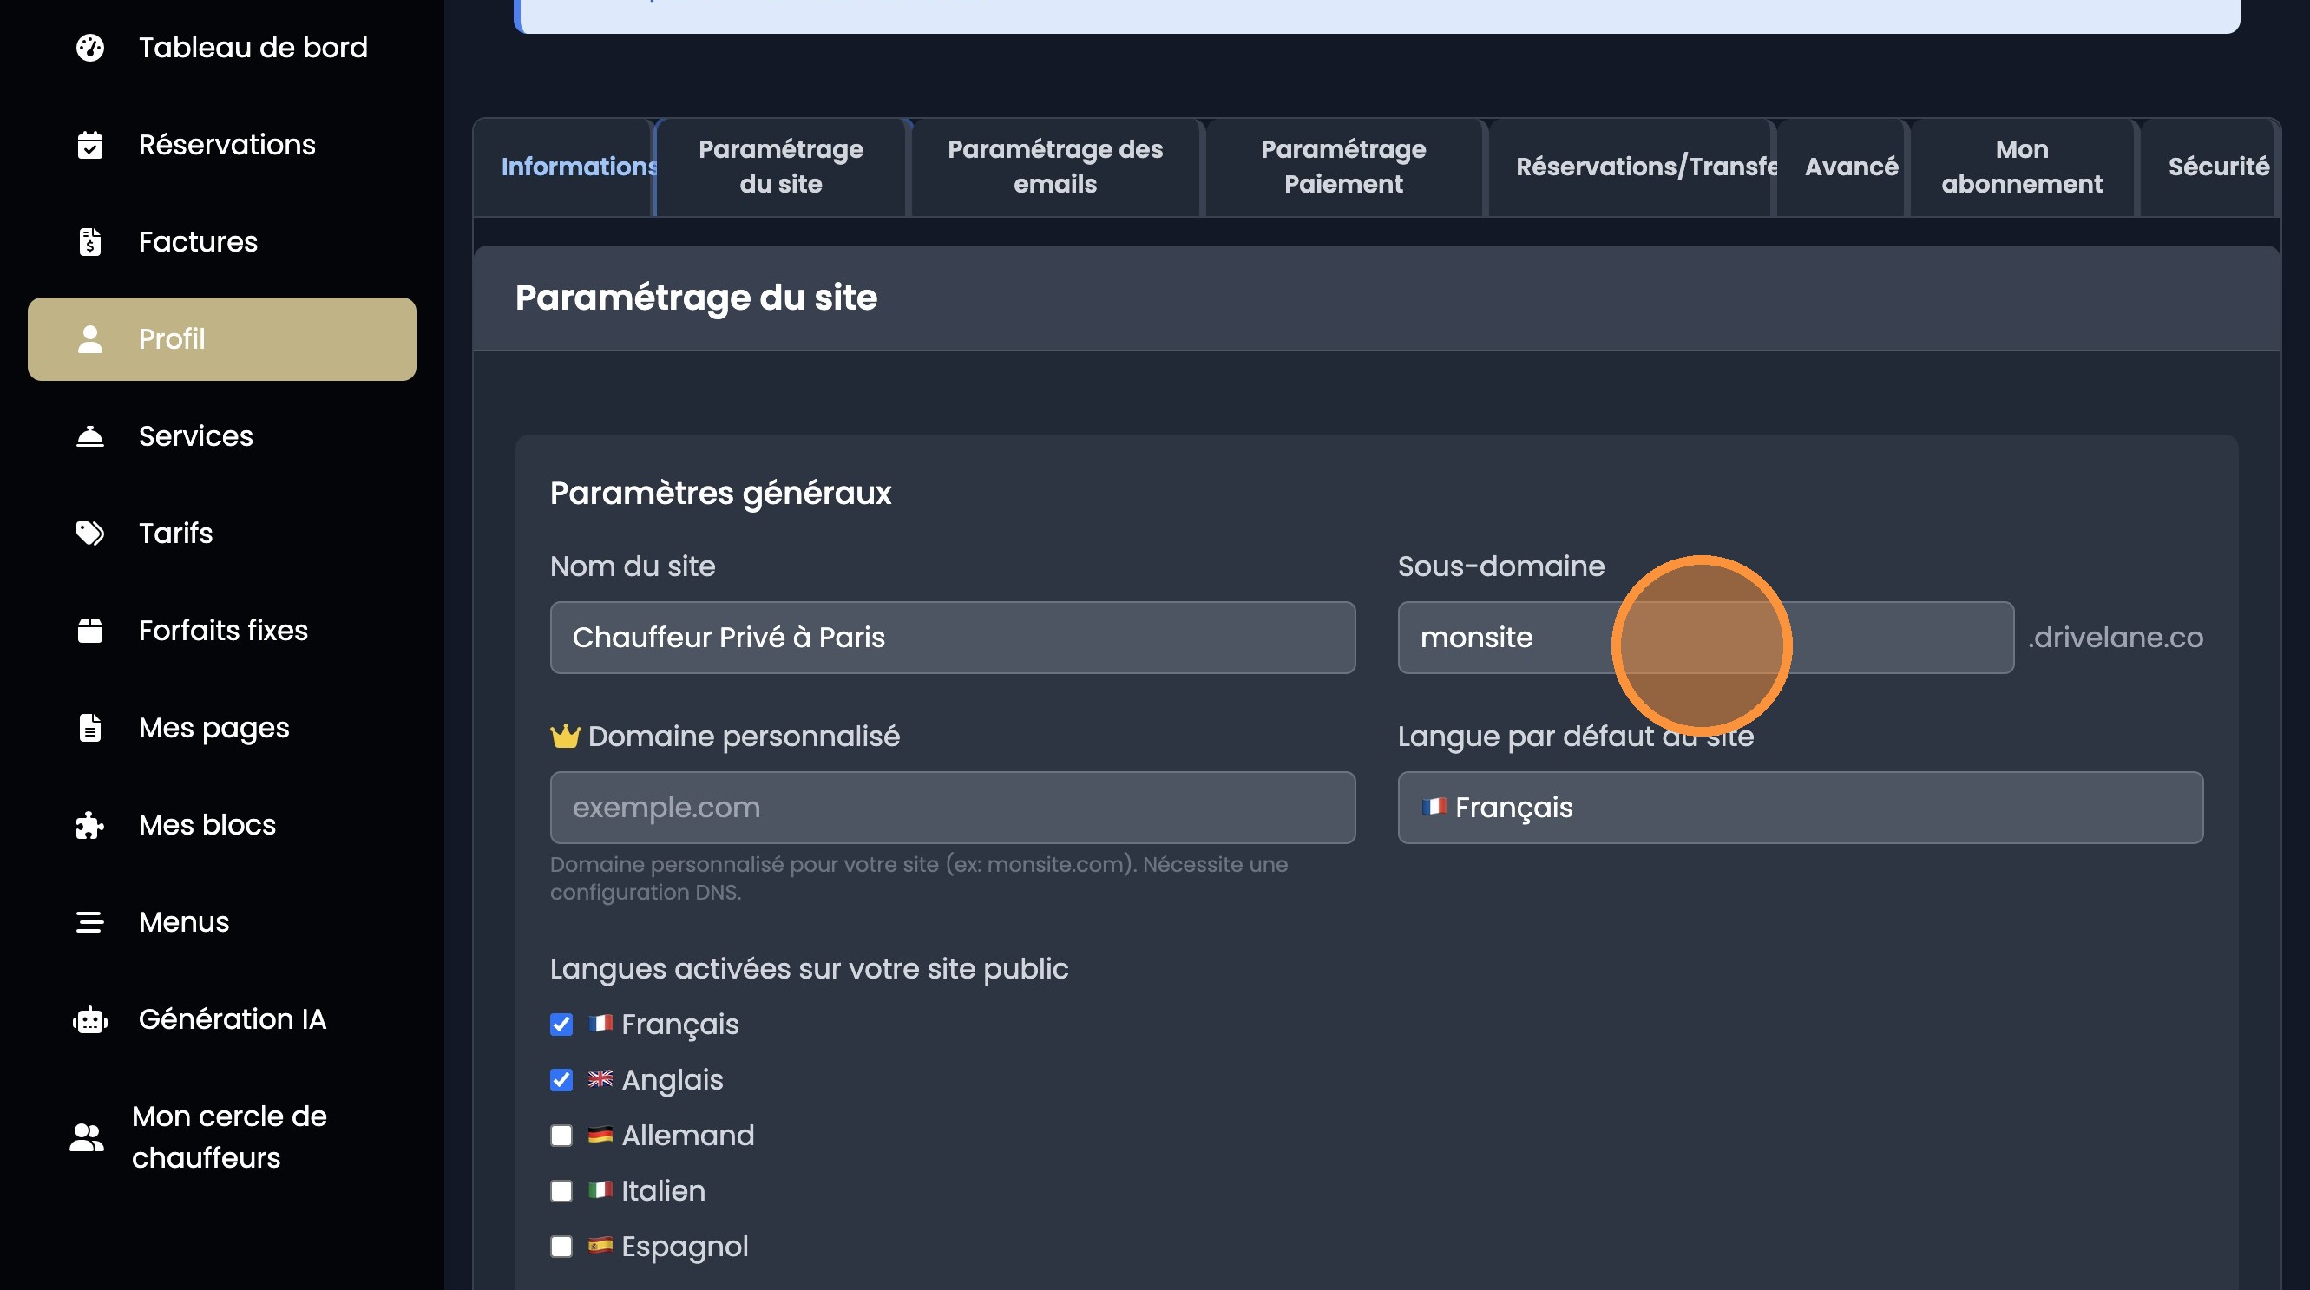Click the Menus hamburger icon
Screen dimensions: 2310x1290
click(89, 921)
